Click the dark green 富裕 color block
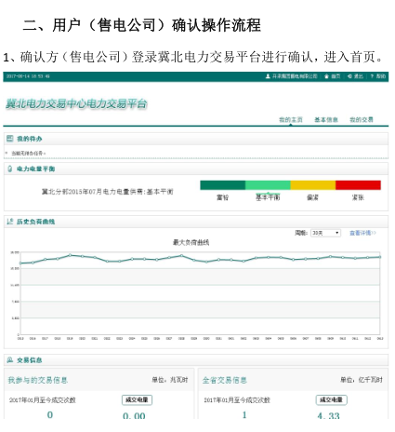The width and height of the screenshot is (395, 432). pos(223,185)
